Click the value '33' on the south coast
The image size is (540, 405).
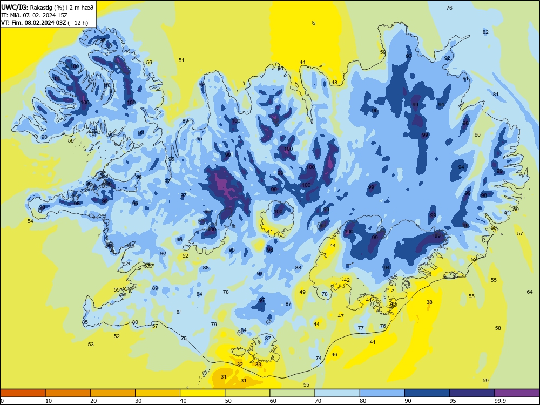[258, 364]
